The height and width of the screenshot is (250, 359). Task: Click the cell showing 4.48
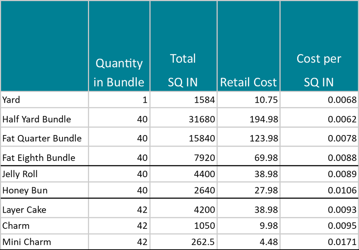coord(248,242)
